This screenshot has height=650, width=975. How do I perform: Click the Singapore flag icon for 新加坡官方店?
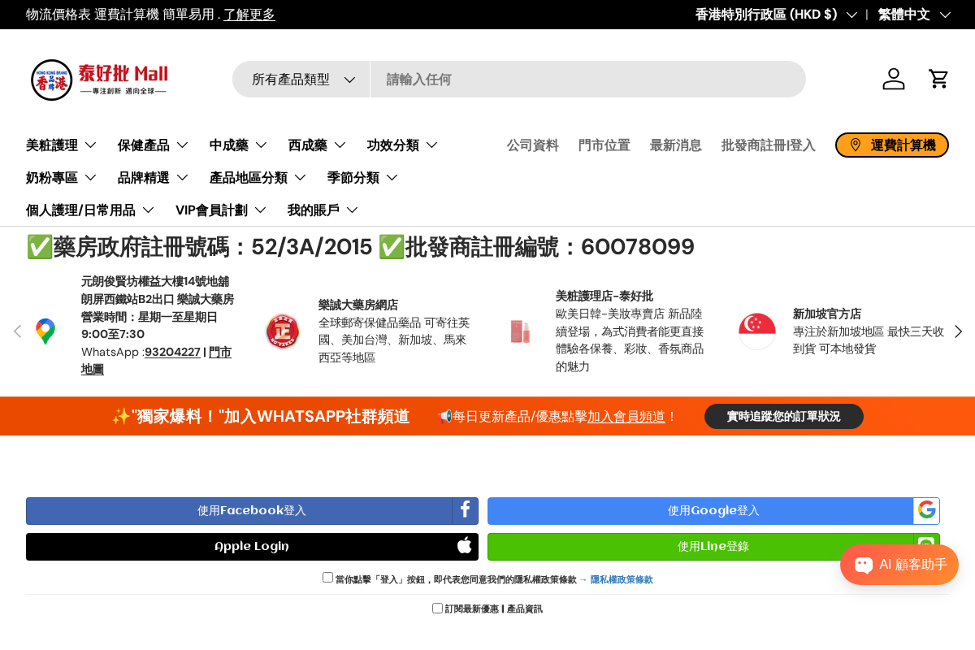point(757,331)
